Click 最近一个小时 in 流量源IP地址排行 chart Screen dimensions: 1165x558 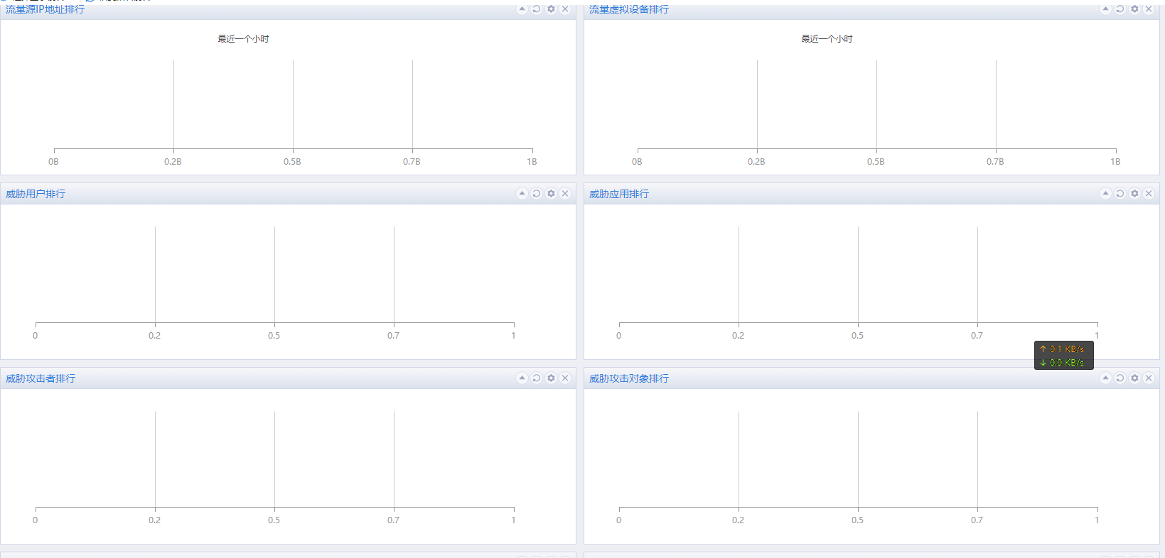coord(243,39)
